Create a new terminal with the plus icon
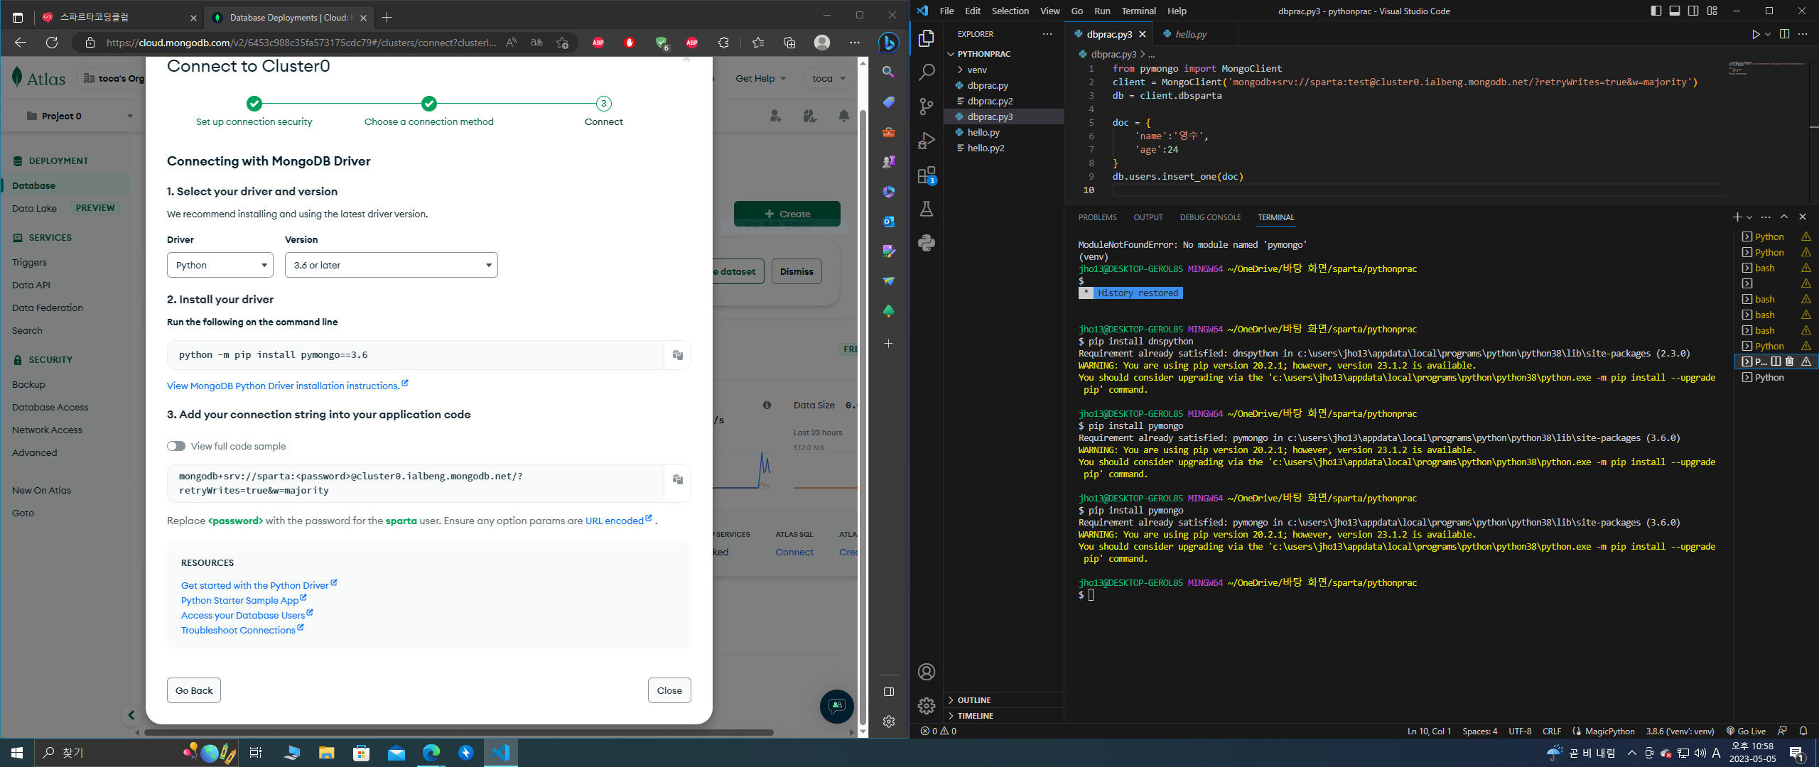The width and height of the screenshot is (1819, 767). [1737, 217]
